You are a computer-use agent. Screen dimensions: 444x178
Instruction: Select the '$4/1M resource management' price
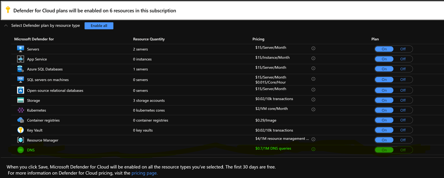[282, 139]
